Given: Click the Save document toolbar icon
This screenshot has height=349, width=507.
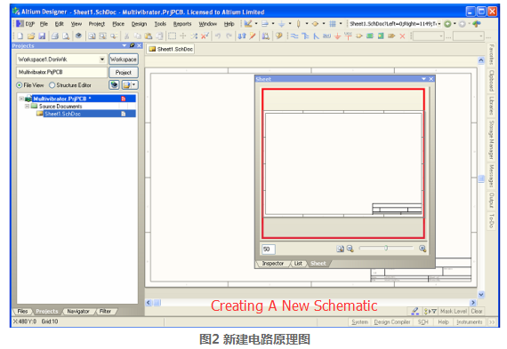Looking at the screenshot, I should coord(42,36).
